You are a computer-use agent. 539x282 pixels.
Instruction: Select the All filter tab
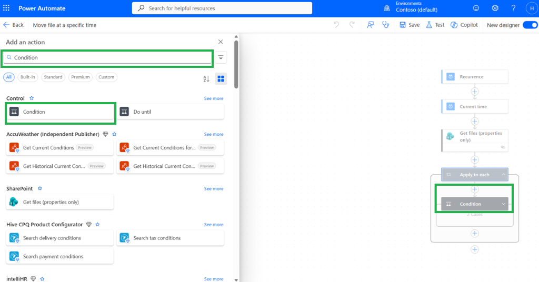coord(9,77)
